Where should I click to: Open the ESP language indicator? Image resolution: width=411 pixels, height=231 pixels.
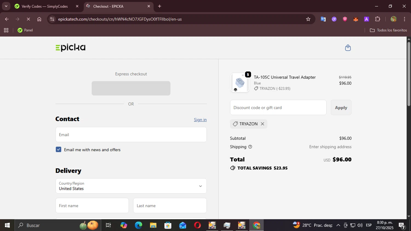tap(369, 225)
